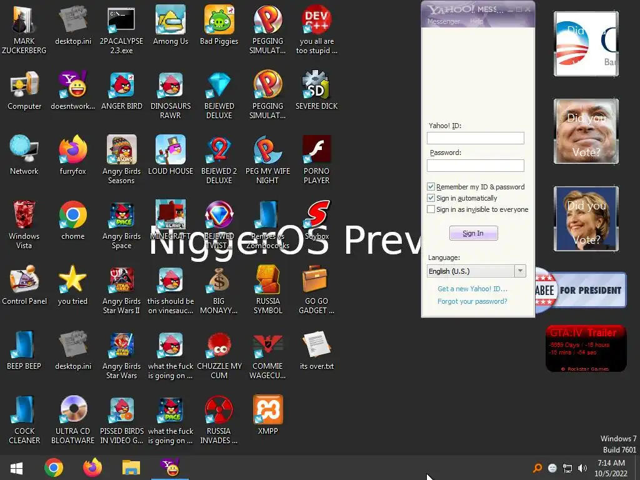Screen dimensions: 640x480
Task: Select the Among Us shortcut
Action: 171,25
